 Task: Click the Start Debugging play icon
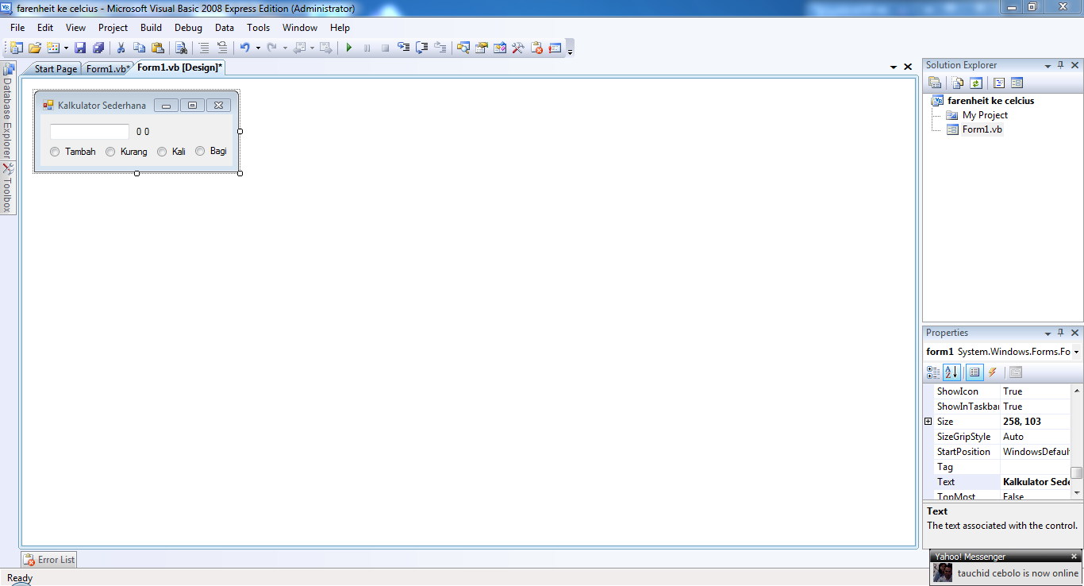point(348,48)
